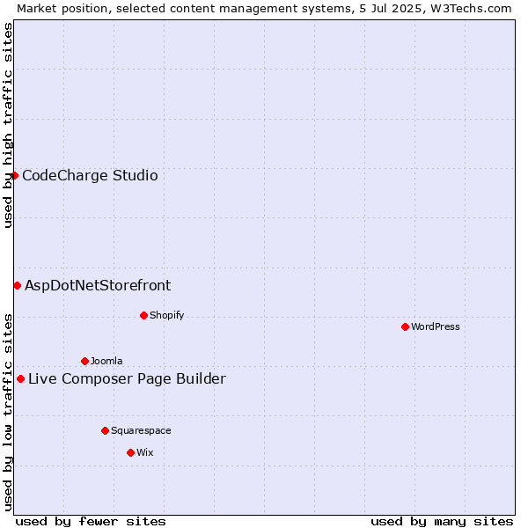Viewport: 528px width, 528px height.
Task: Select the Joomla label text
Action: point(106,362)
